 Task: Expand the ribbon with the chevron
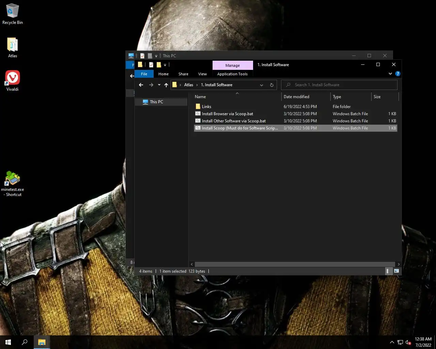(390, 74)
